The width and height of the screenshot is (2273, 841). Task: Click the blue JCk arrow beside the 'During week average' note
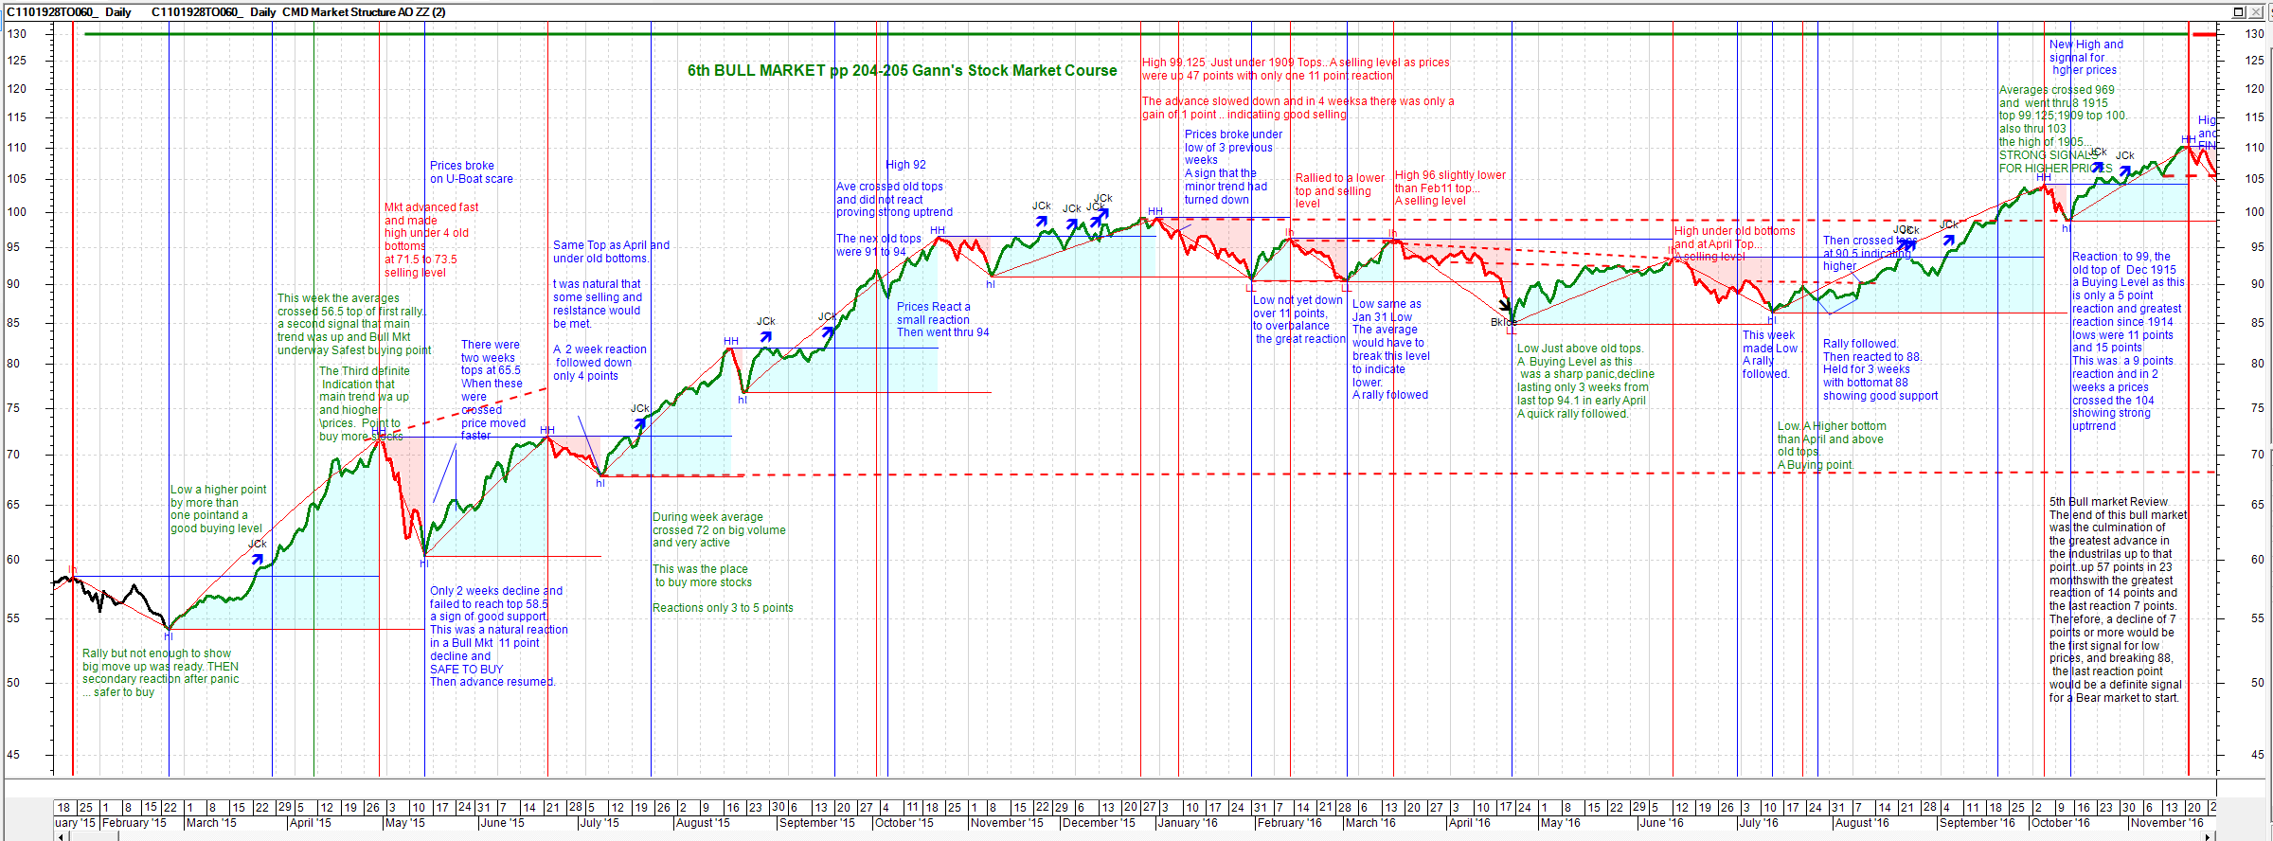[x=639, y=423]
